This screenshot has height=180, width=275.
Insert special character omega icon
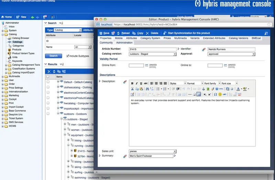pos(216,94)
